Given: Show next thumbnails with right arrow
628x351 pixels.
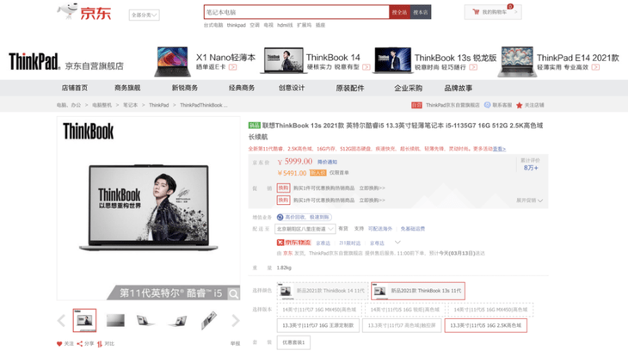Looking at the screenshot, I should (236, 321).
